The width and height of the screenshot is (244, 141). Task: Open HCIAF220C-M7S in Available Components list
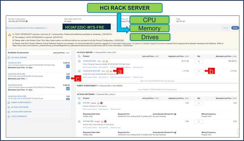click(x=15, y=63)
